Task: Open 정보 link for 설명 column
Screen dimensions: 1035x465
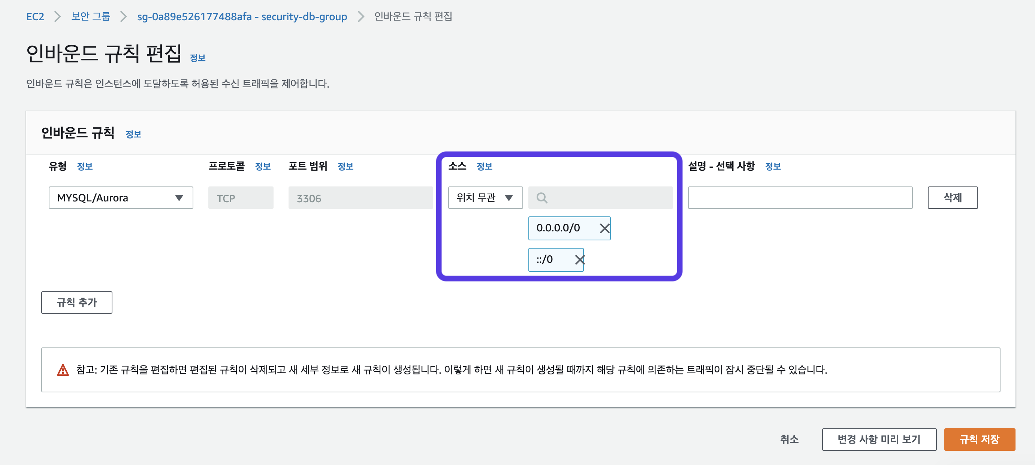Action: 773,166
